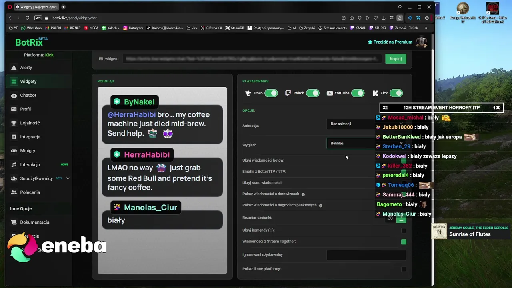Click the Ignorowani użytkownicy input field
512x288 pixels.
click(366, 255)
